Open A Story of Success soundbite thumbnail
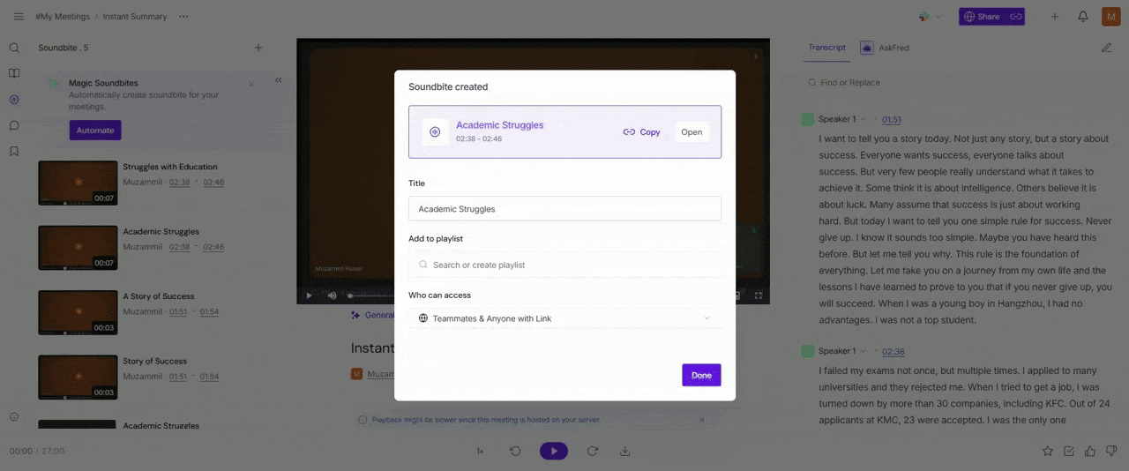 tap(78, 312)
